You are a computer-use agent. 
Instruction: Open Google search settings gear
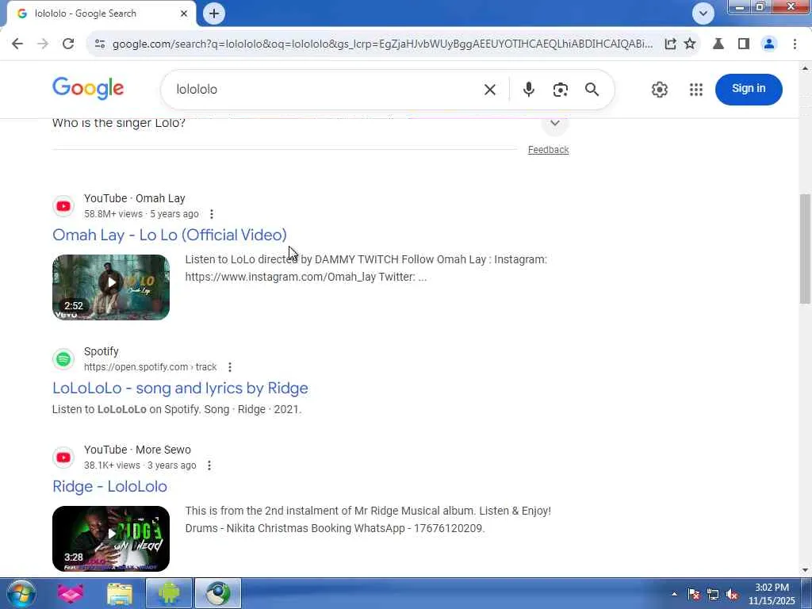(659, 90)
